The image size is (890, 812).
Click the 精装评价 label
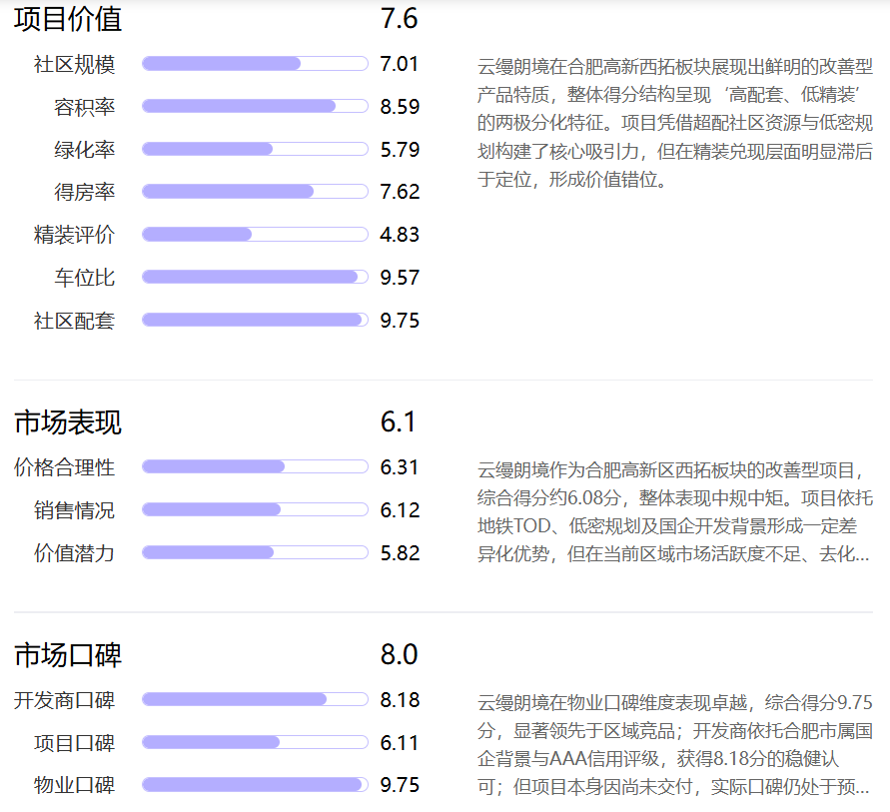74,235
